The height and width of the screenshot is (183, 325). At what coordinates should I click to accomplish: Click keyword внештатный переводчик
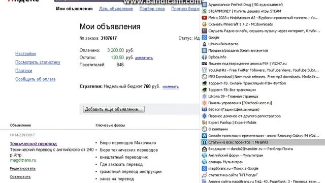coord(124,157)
